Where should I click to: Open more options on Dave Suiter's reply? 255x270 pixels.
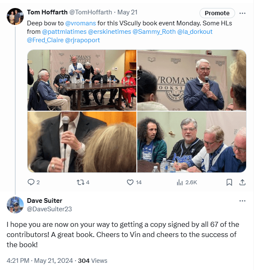click(x=242, y=201)
